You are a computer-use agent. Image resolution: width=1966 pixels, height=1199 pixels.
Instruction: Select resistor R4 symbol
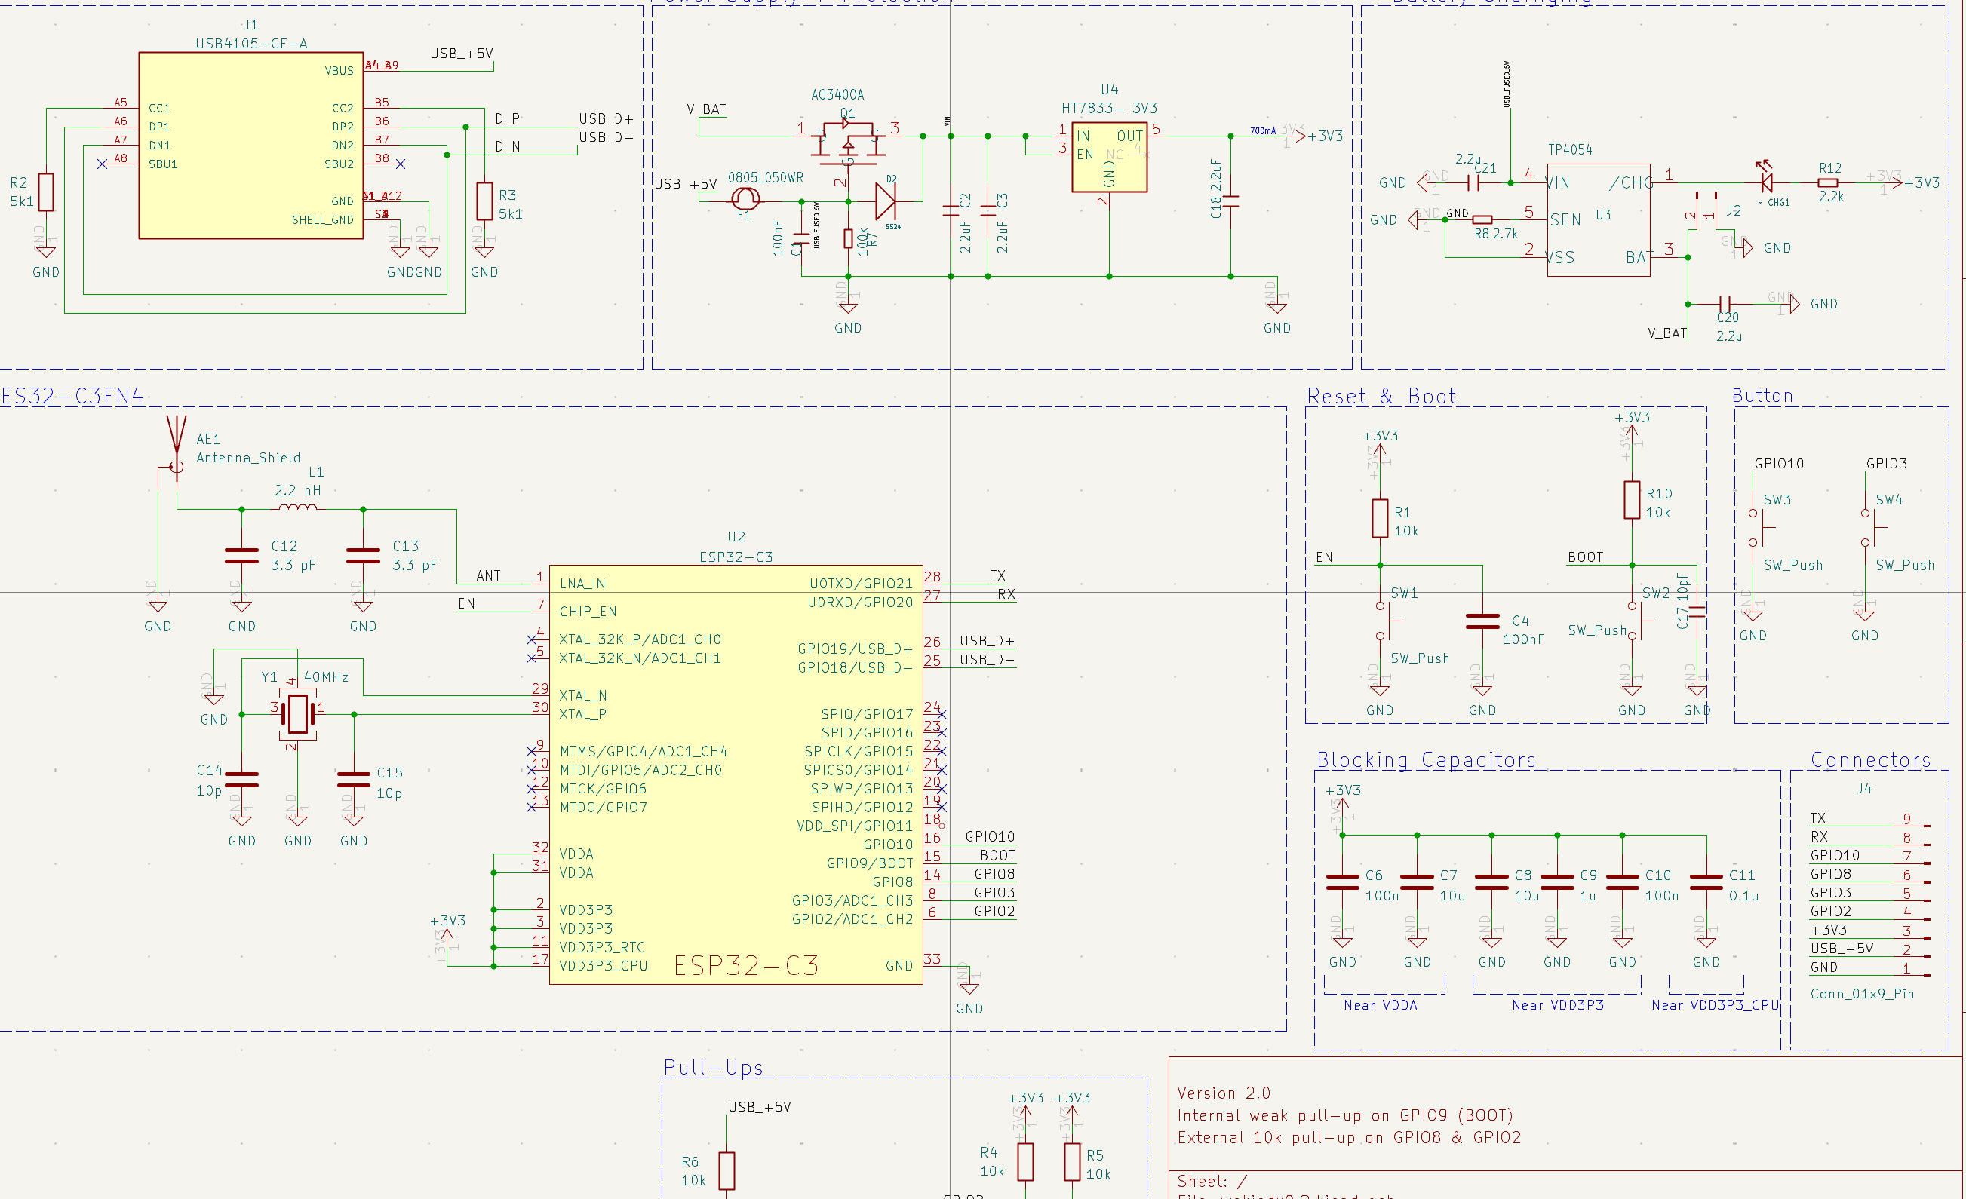click(x=1026, y=1162)
